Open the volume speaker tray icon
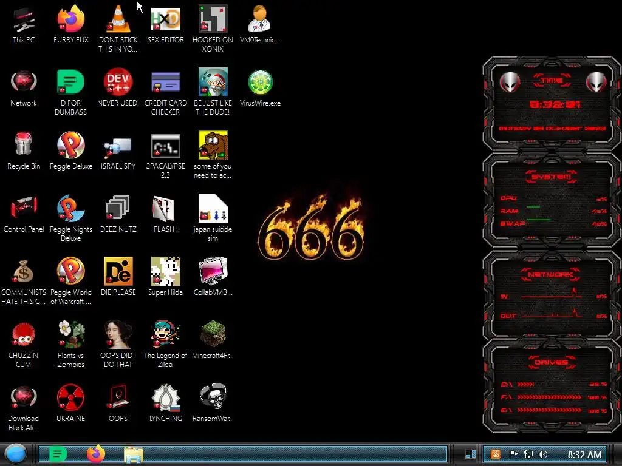This screenshot has width=622, height=466. [x=543, y=454]
